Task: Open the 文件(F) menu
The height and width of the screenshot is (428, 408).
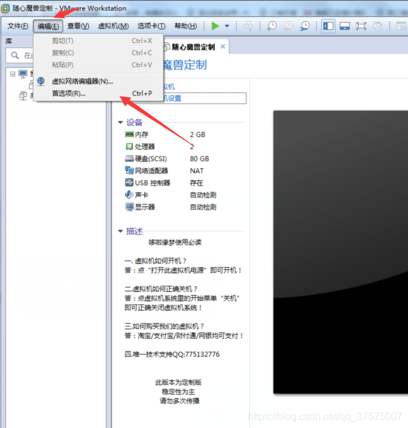Action: [18, 26]
